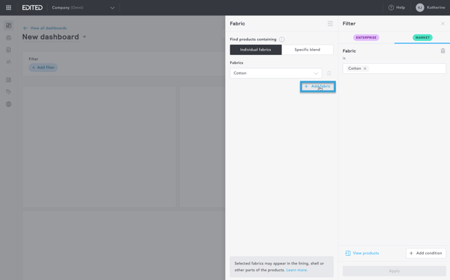Open the dashboards sidebar icon
Viewport: 450px width, 280px height.
(x=9, y=26)
